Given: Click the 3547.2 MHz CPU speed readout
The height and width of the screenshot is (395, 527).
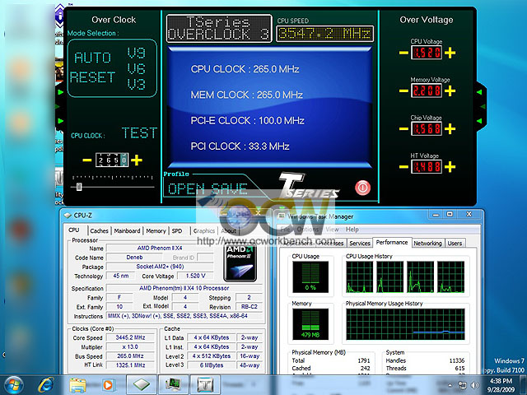Looking at the screenshot, I should tap(324, 34).
